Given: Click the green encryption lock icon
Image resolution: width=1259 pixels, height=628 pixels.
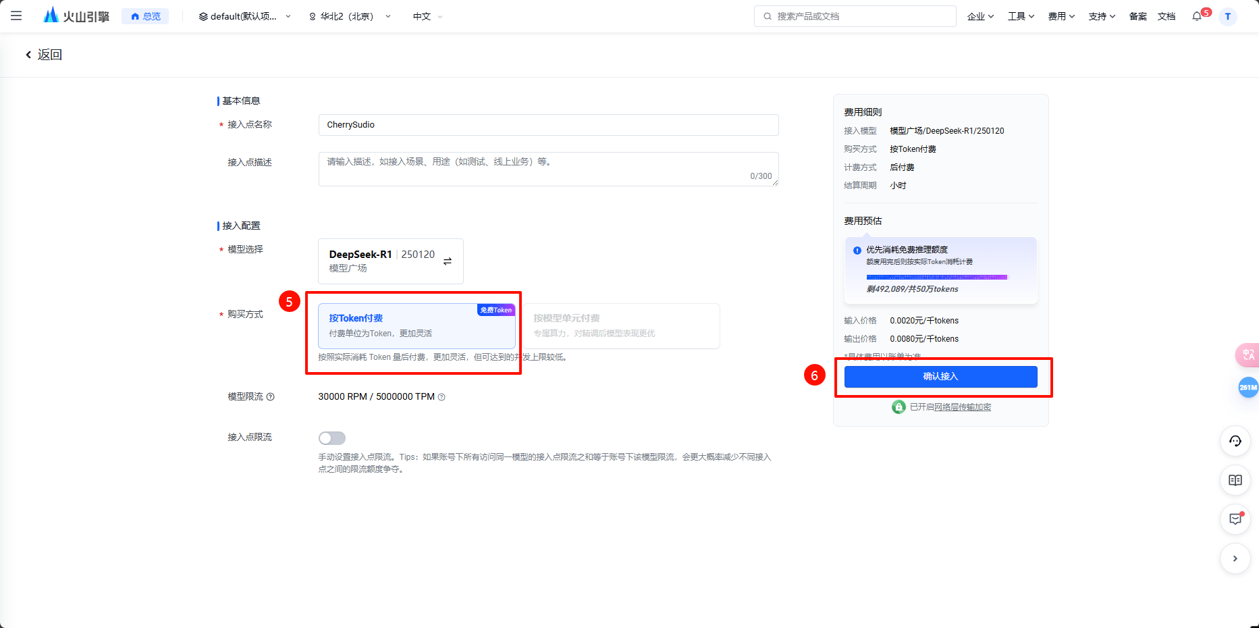Looking at the screenshot, I should point(899,407).
